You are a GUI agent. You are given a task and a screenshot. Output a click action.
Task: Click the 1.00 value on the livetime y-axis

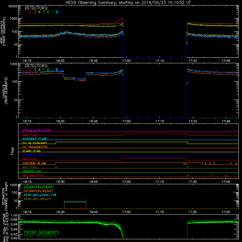(14, 215)
